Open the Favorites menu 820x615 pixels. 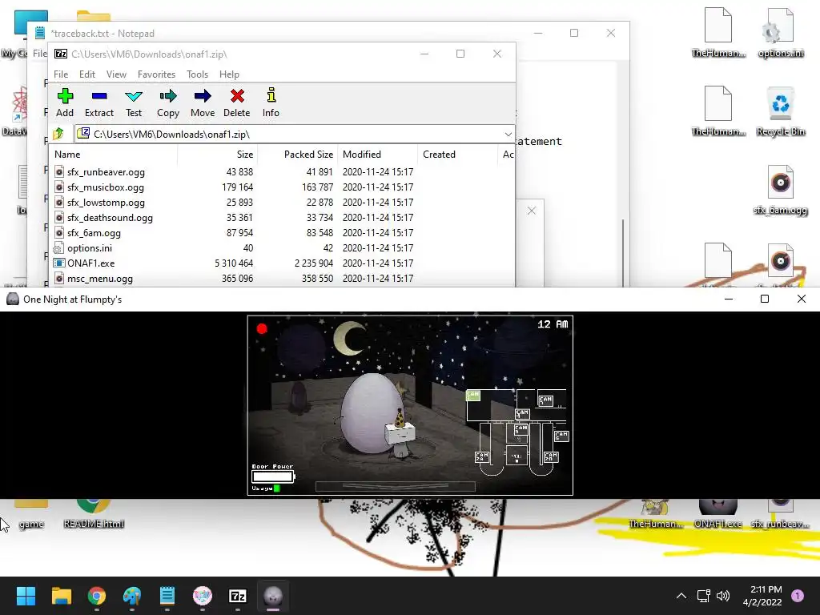156,74
